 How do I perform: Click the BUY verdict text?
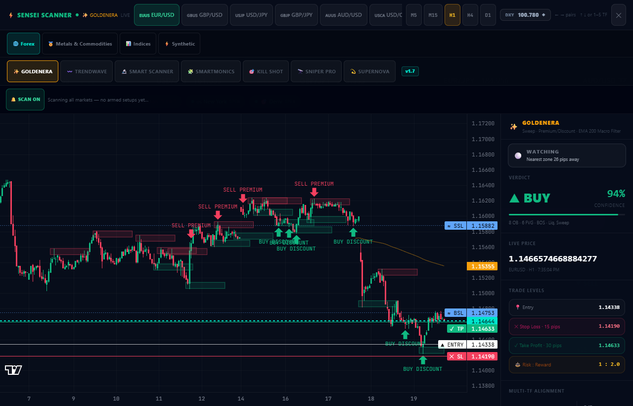(x=530, y=198)
